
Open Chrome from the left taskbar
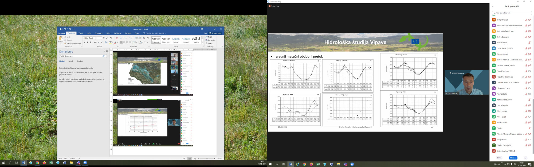(37, 163)
